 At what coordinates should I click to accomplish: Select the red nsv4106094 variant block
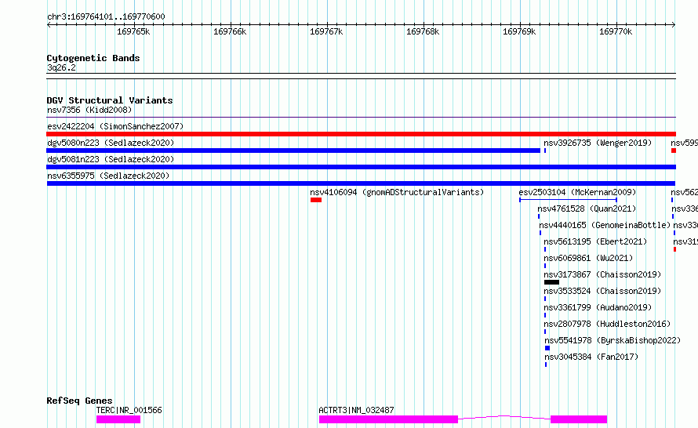316,200
